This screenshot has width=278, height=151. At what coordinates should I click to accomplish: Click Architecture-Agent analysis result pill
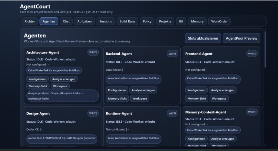point(62,96)
